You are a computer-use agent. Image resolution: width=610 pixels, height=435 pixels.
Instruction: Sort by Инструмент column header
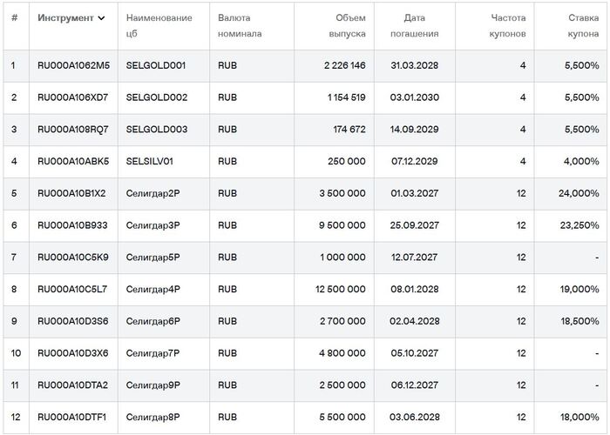[x=65, y=18]
